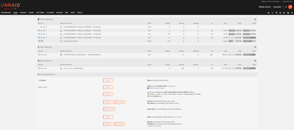Open the web terminal icon
The image size is (294, 130).
[273, 13]
